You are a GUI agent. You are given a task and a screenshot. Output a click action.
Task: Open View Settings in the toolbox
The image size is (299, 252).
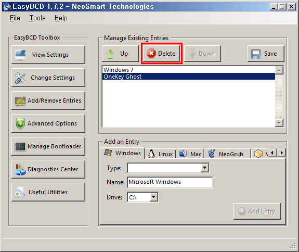48,55
